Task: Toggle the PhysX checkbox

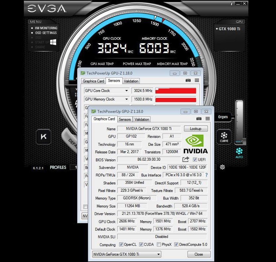Action: point(158,245)
